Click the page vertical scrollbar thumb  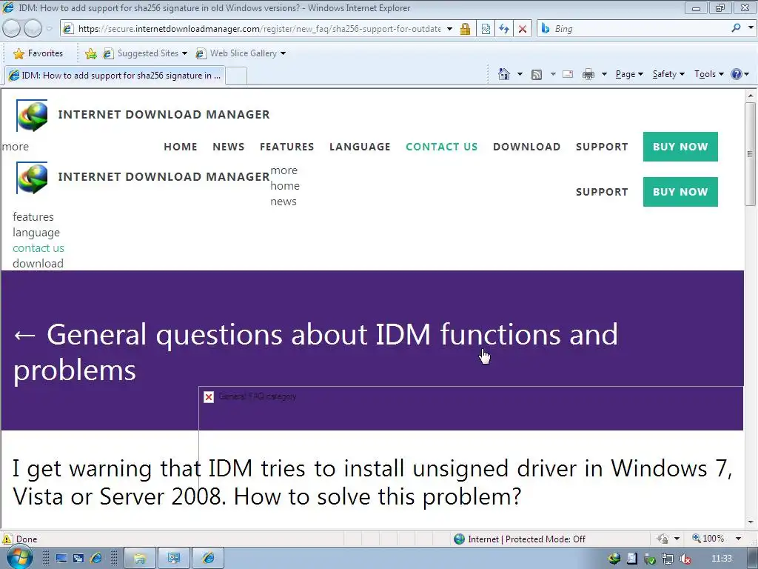[x=750, y=154]
